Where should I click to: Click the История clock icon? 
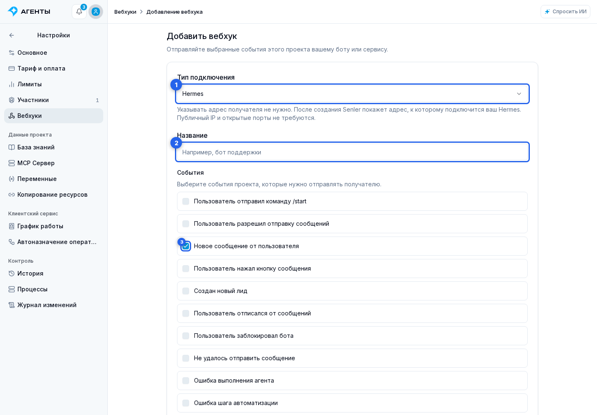pos(12,273)
